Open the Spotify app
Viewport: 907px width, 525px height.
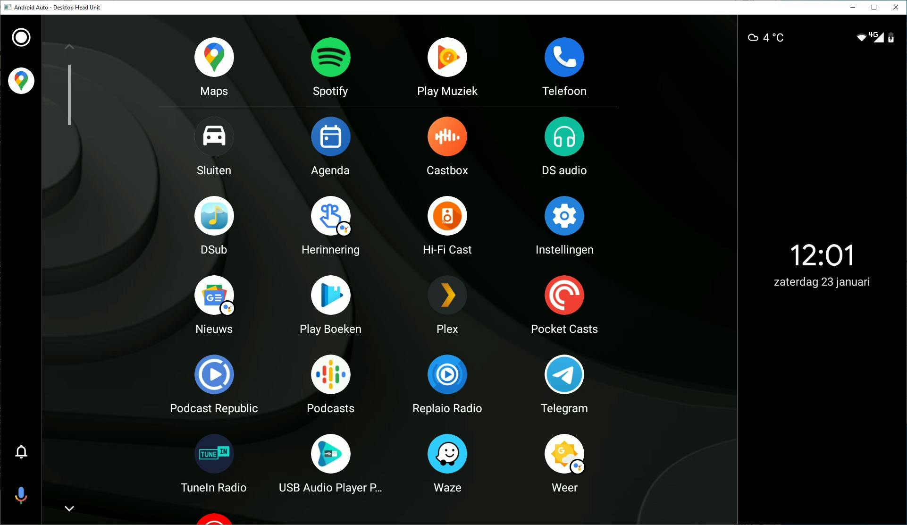click(330, 57)
